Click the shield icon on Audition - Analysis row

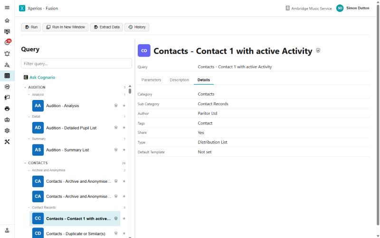[116, 105]
